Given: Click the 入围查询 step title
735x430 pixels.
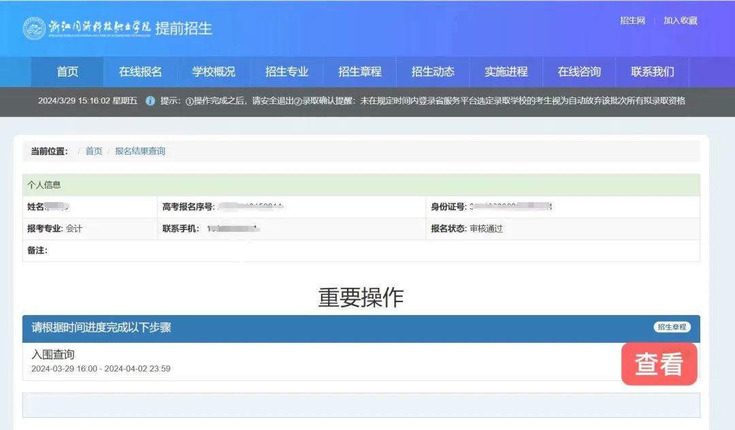Looking at the screenshot, I should (x=53, y=354).
